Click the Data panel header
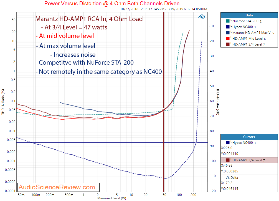This screenshot has width=279, height=201. (249, 15)
